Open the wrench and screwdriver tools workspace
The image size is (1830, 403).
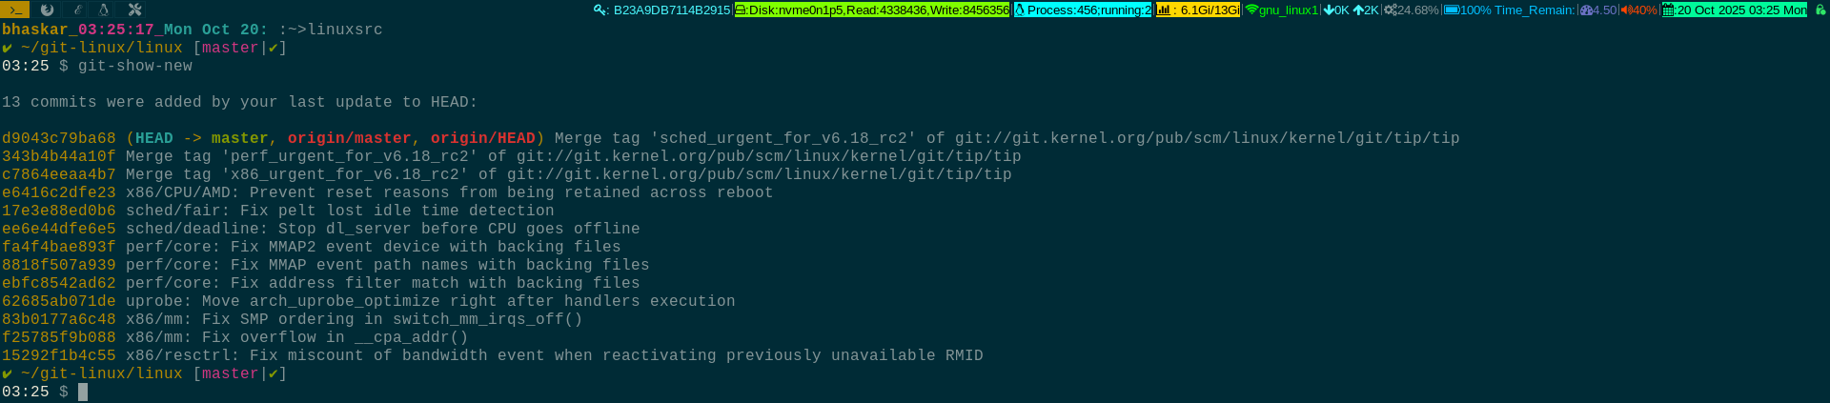(134, 10)
